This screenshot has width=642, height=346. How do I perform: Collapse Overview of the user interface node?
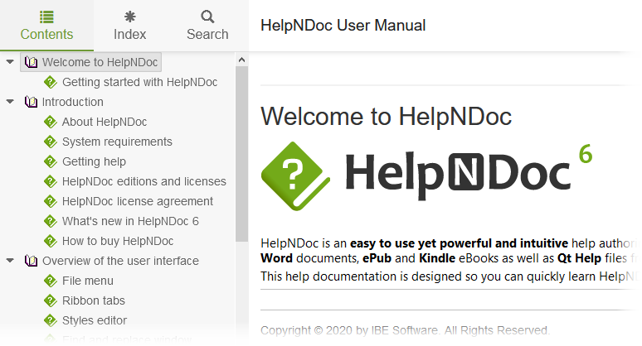pos(10,261)
